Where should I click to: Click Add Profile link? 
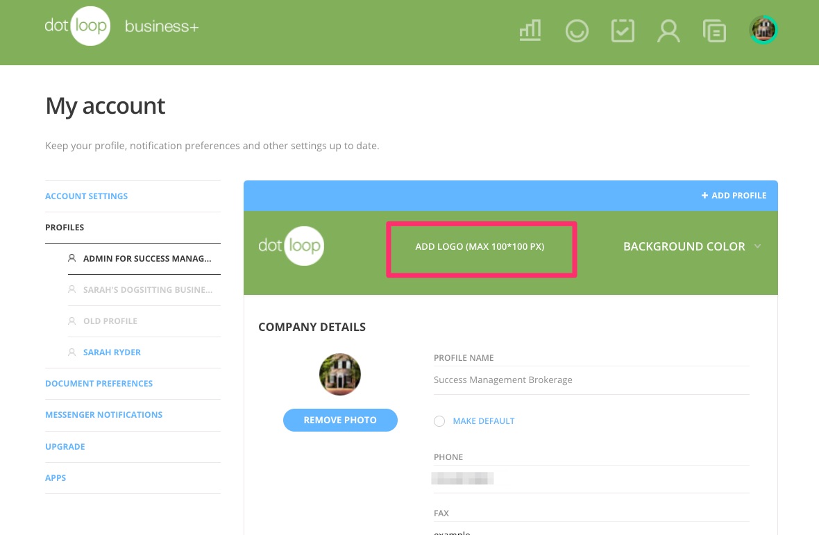[734, 196]
